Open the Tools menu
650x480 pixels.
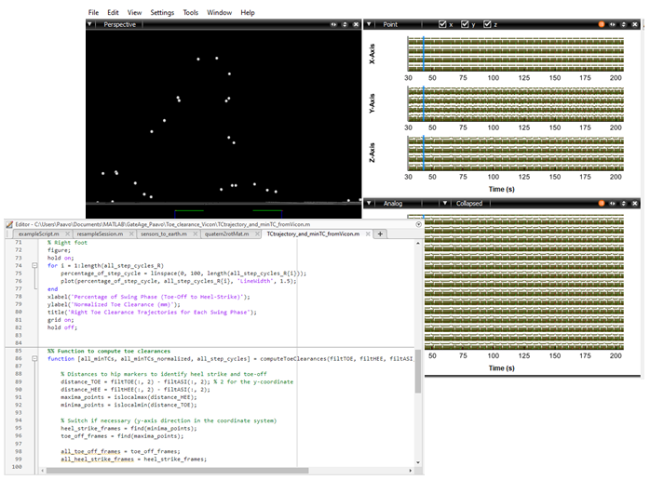tap(191, 12)
